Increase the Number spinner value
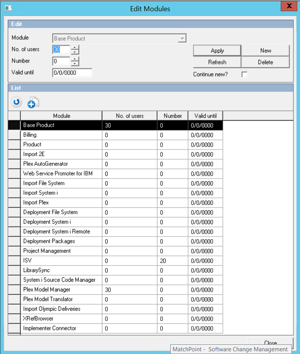Image resolution: width=300 pixels, height=354 pixels. pos(75,59)
